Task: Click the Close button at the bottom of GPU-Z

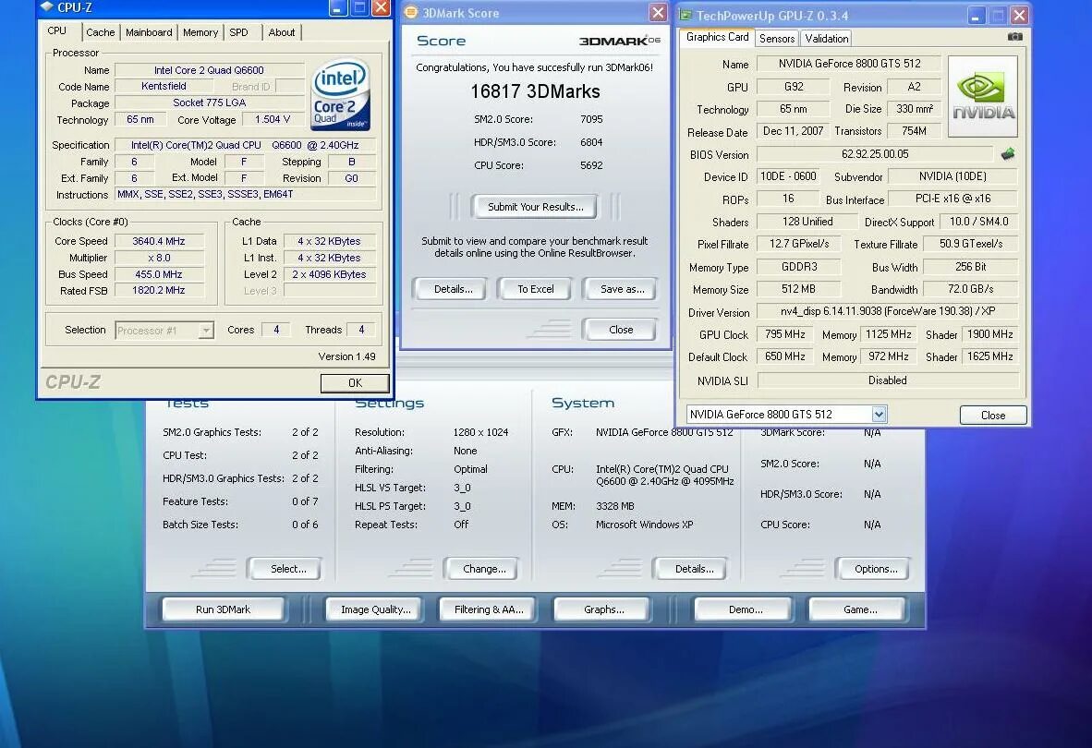Action: 993,415
